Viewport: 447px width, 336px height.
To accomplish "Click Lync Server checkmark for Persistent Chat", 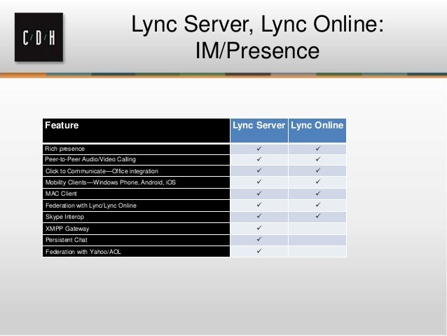I will pyautogui.click(x=259, y=239).
